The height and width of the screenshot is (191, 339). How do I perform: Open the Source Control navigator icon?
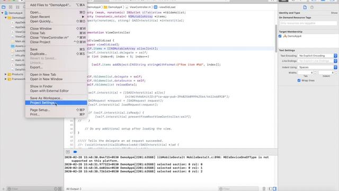(11, 7)
